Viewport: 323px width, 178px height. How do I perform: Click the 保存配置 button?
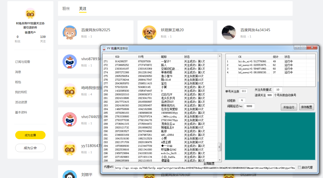pyautogui.click(x=307, y=107)
